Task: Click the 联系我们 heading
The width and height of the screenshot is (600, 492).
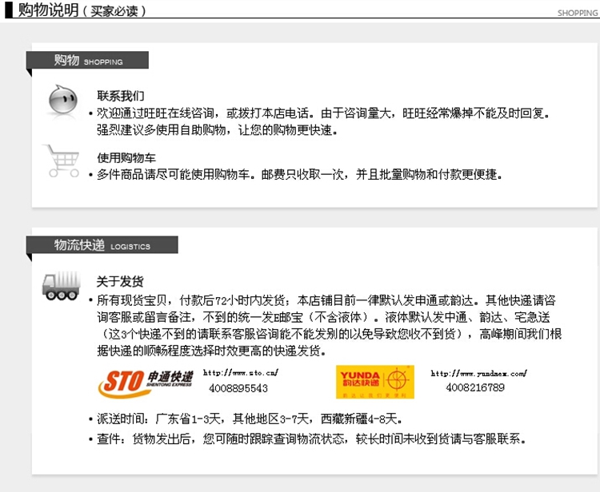Action: 121,96
